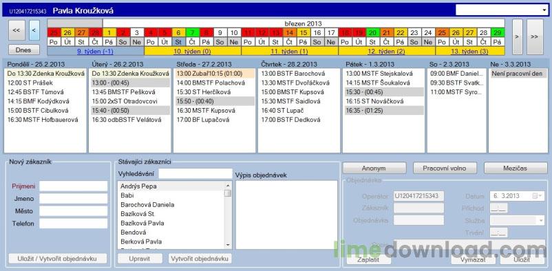Click the Anonym button
The width and height of the screenshot is (552, 271).
pyautogui.click(x=374, y=169)
